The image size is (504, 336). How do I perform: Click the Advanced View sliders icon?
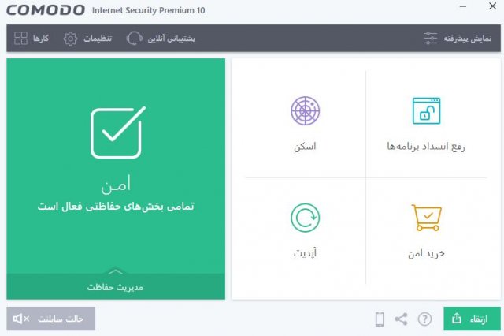[x=430, y=39]
